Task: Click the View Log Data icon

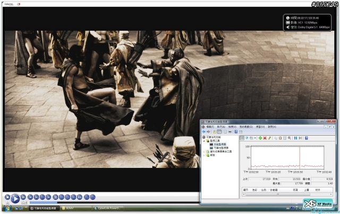Action: 246,138
